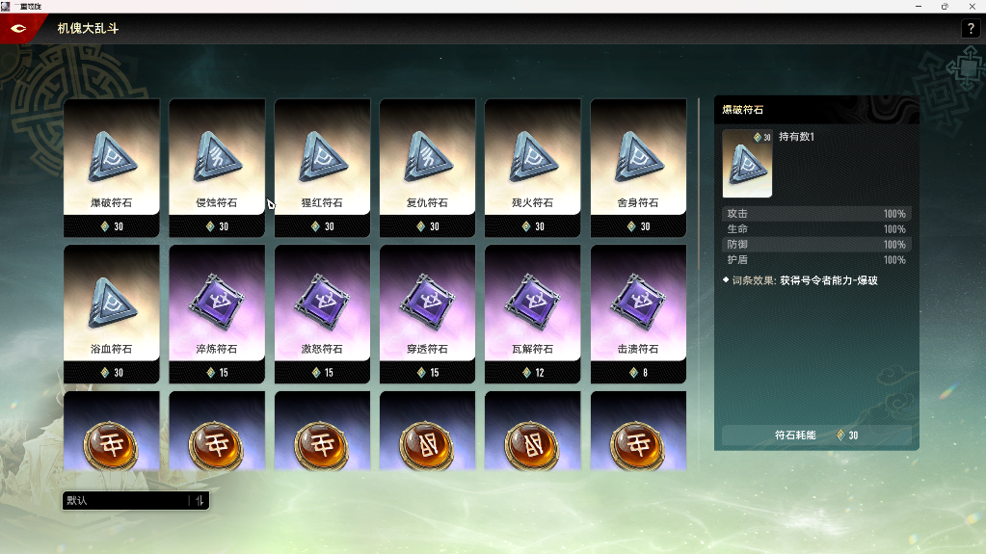Screen dimensions: 986x554
Task: Click the 爆破符石 detail panel thumbnail
Action: (x=747, y=164)
